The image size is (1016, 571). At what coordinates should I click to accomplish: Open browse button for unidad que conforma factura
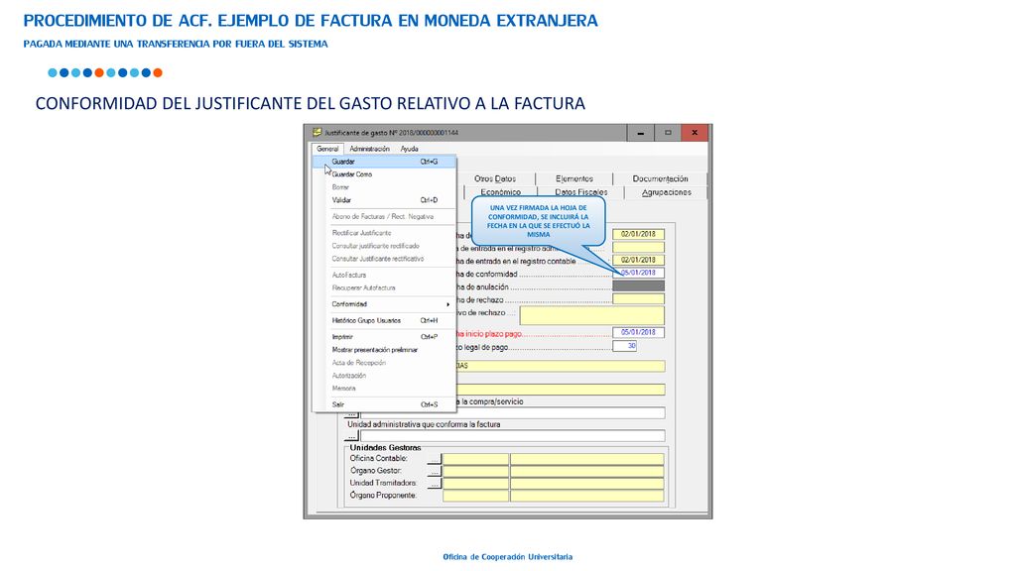click(x=351, y=436)
